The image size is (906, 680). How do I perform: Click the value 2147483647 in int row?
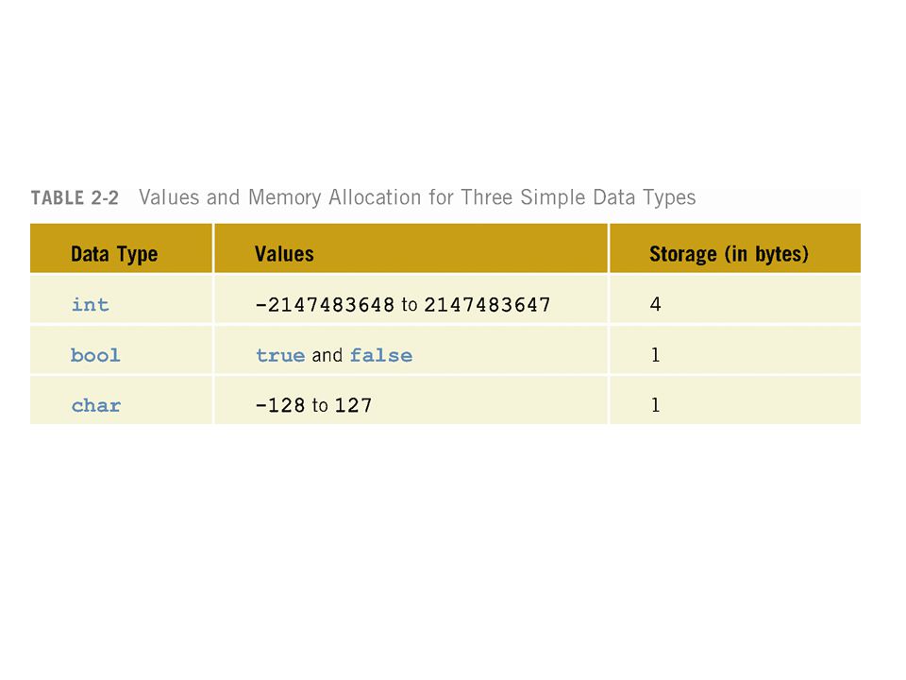487,305
